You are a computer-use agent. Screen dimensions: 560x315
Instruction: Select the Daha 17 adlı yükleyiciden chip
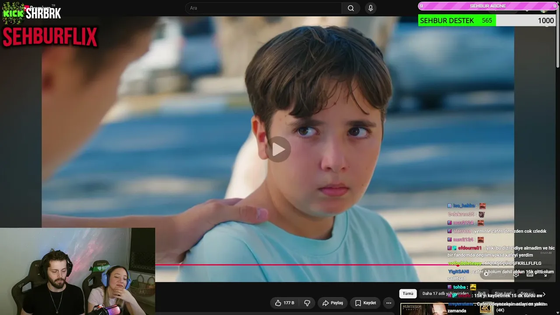click(445, 294)
